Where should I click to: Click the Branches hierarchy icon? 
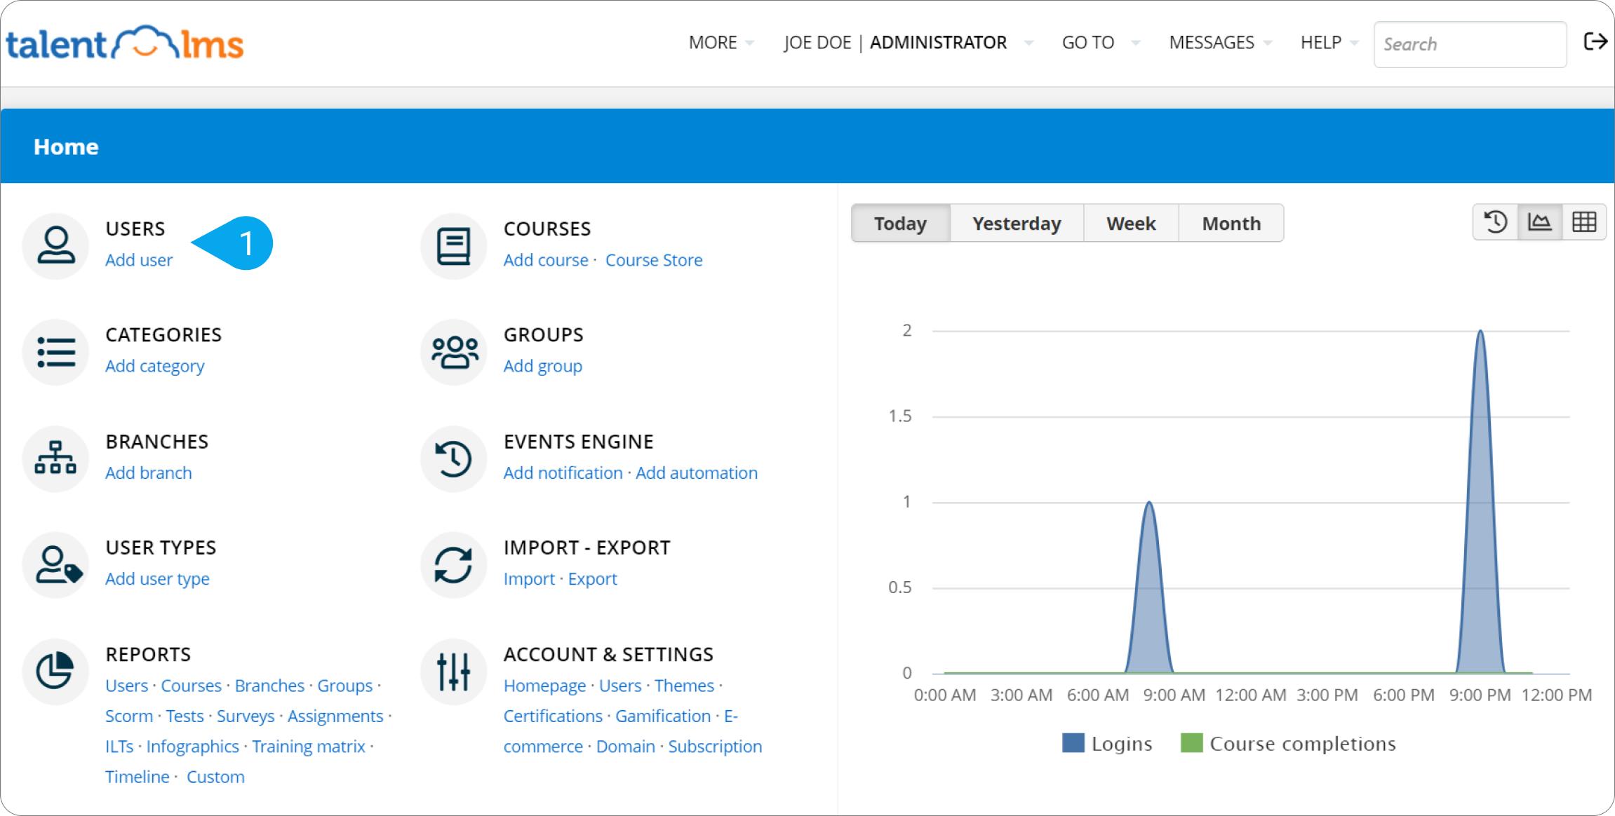click(55, 458)
